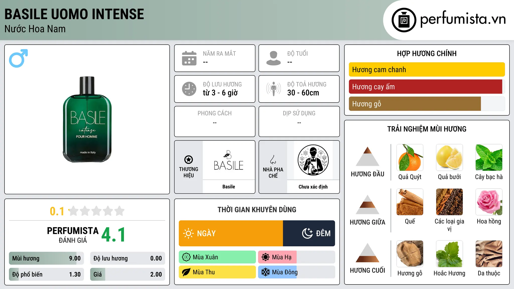Click the yellow Mùa Thu season bar
The image size is (514, 289).
click(x=217, y=272)
